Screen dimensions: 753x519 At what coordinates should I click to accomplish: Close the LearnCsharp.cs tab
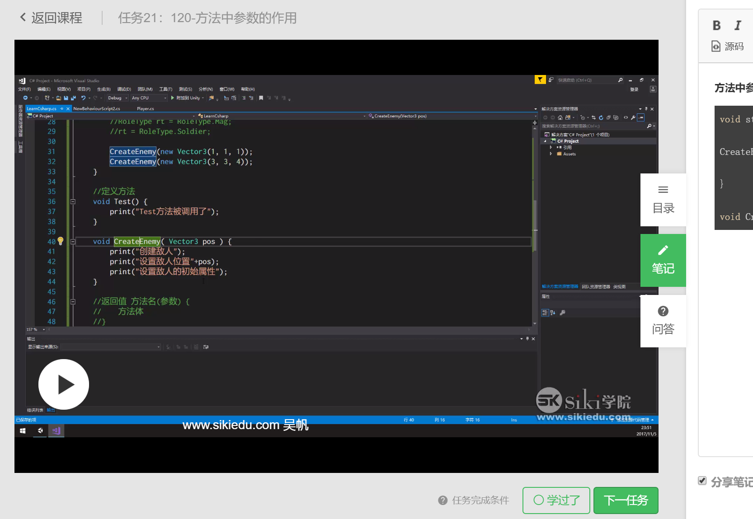68,108
